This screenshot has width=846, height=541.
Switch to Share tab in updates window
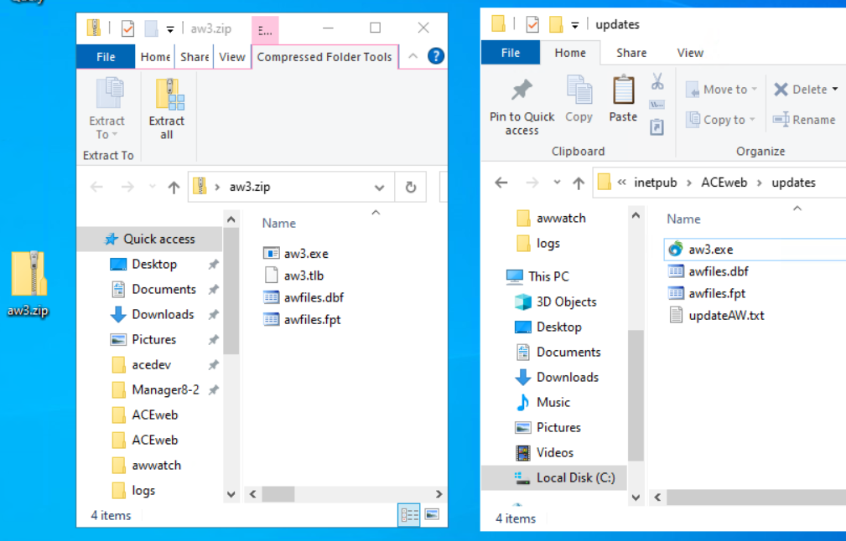click(x=631, y=53)
